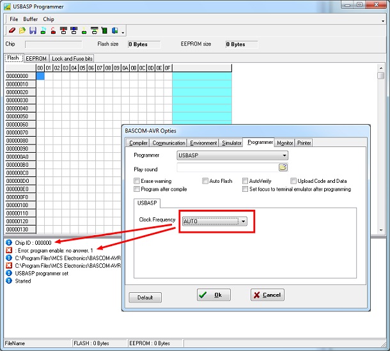
Task: Click the red error icon beside program enable
Action: point(9,250)
